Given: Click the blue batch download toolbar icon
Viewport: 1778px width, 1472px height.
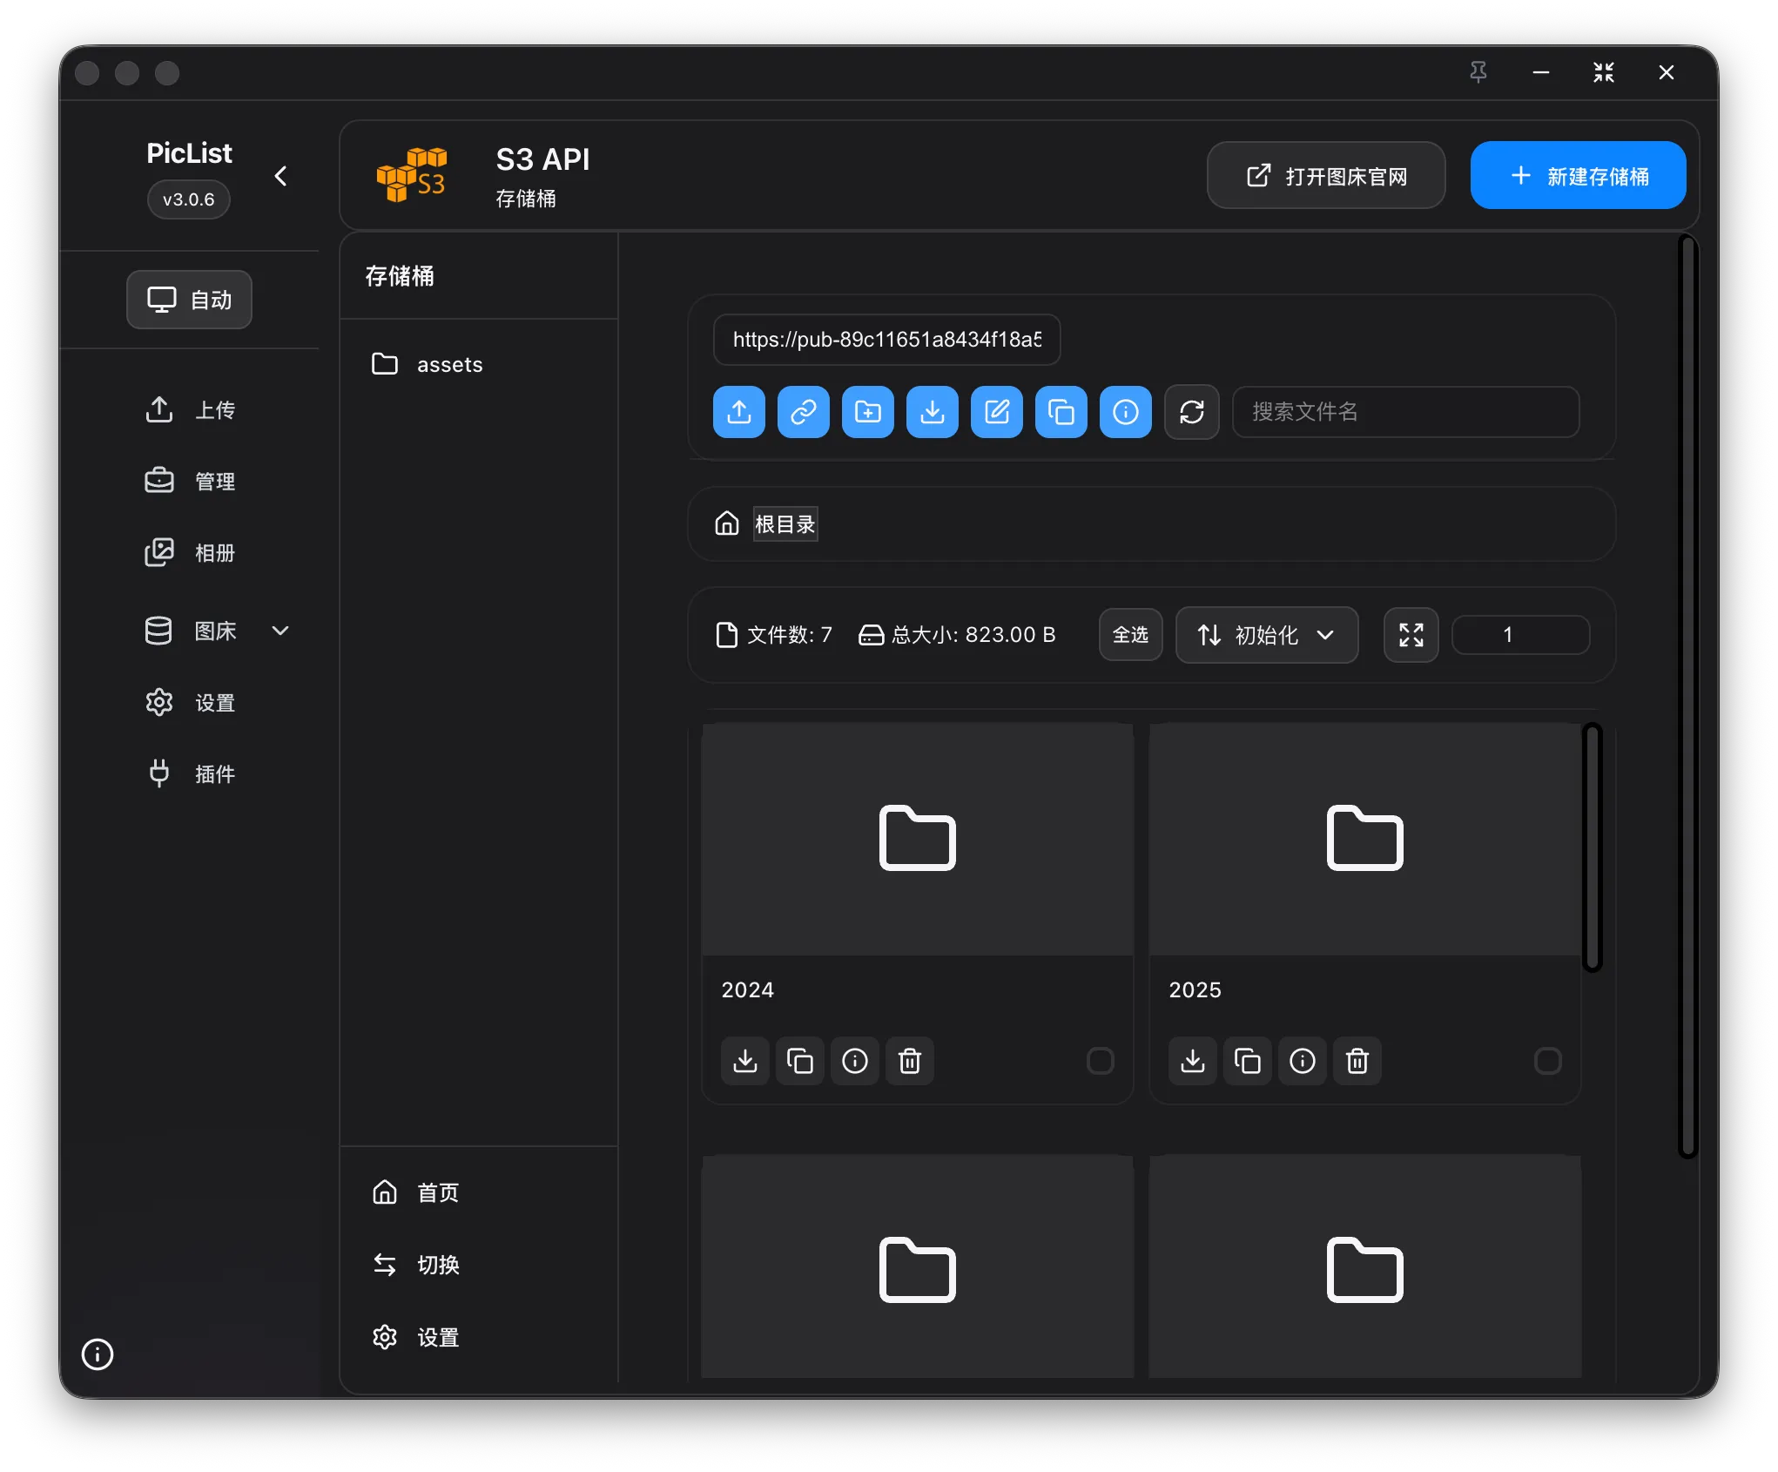Looking at the screenshot, I should tap(932, 412).
